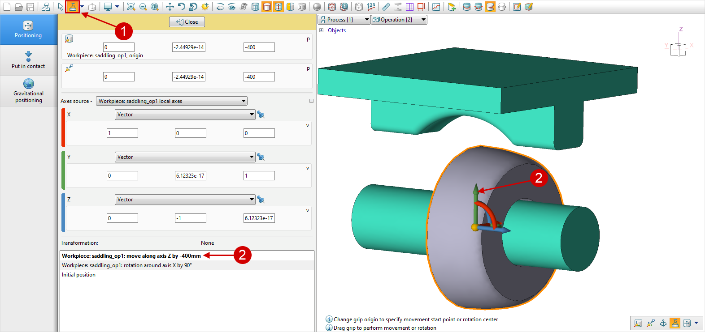Click the Close button
This screenshot has height=332, width=705.
point(187,22)
